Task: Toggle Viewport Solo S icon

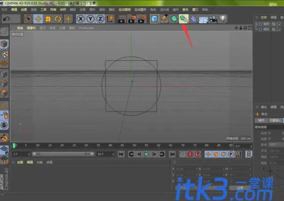Action: pos(4,125)
